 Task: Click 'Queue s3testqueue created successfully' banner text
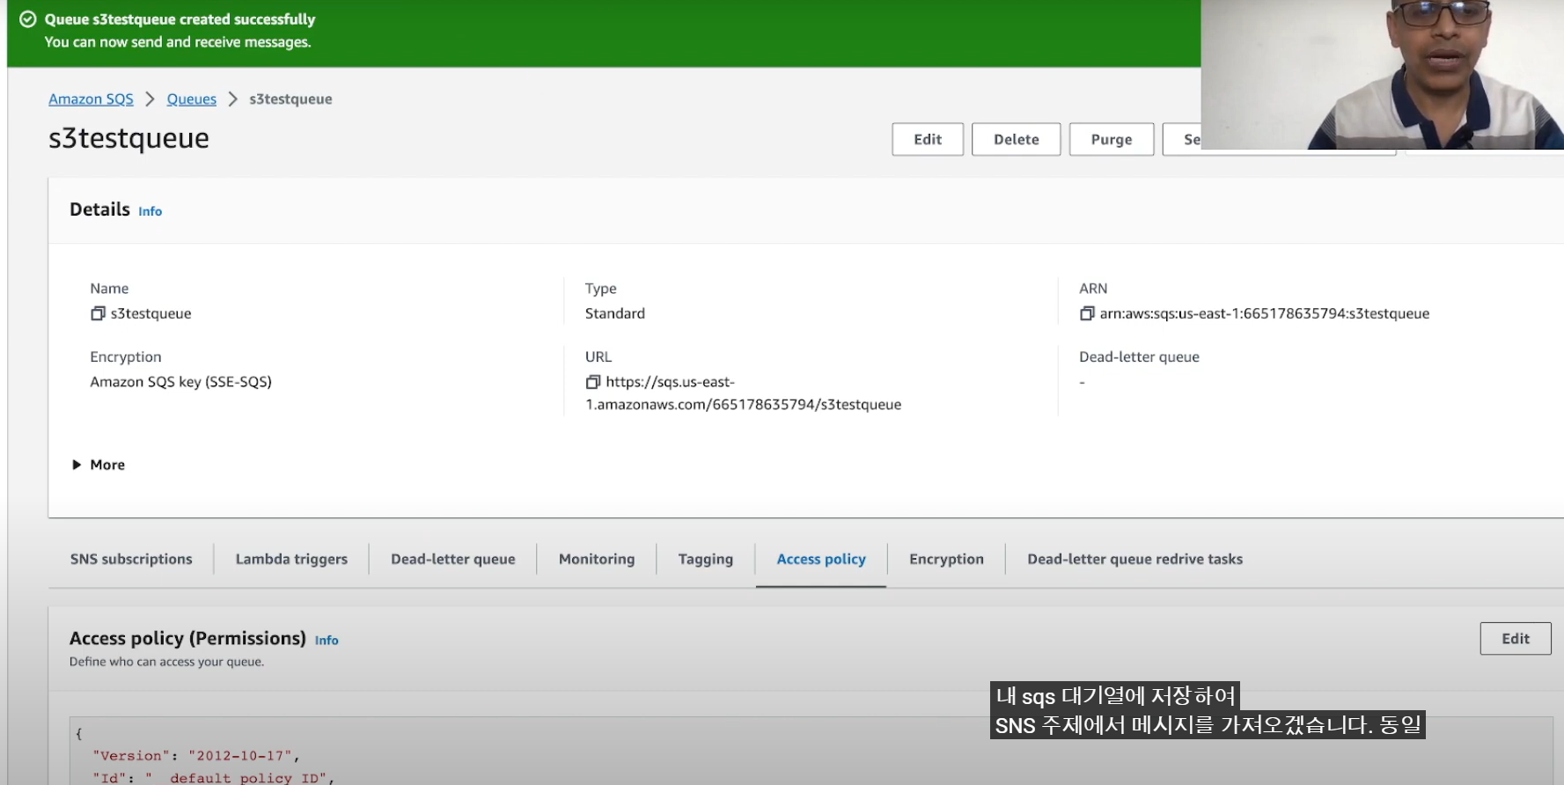click(x=180, y=19)
